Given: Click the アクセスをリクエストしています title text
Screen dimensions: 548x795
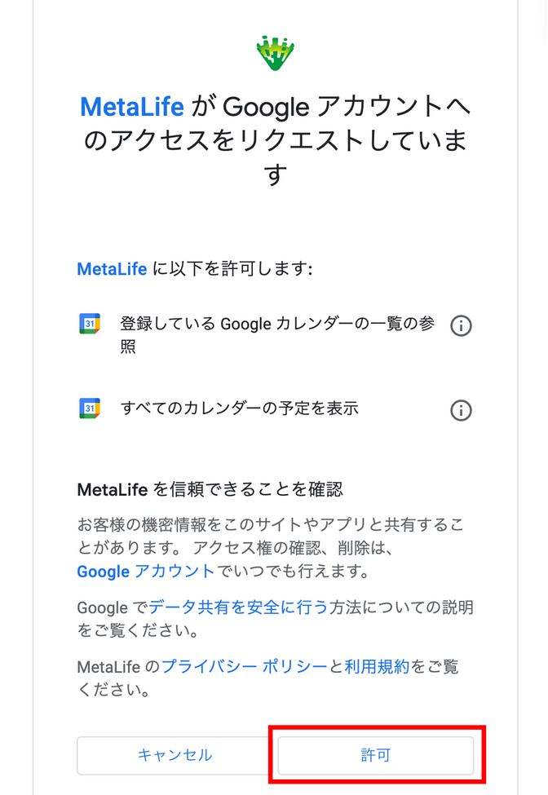Looking at the screenshot, I should (275, 140).
